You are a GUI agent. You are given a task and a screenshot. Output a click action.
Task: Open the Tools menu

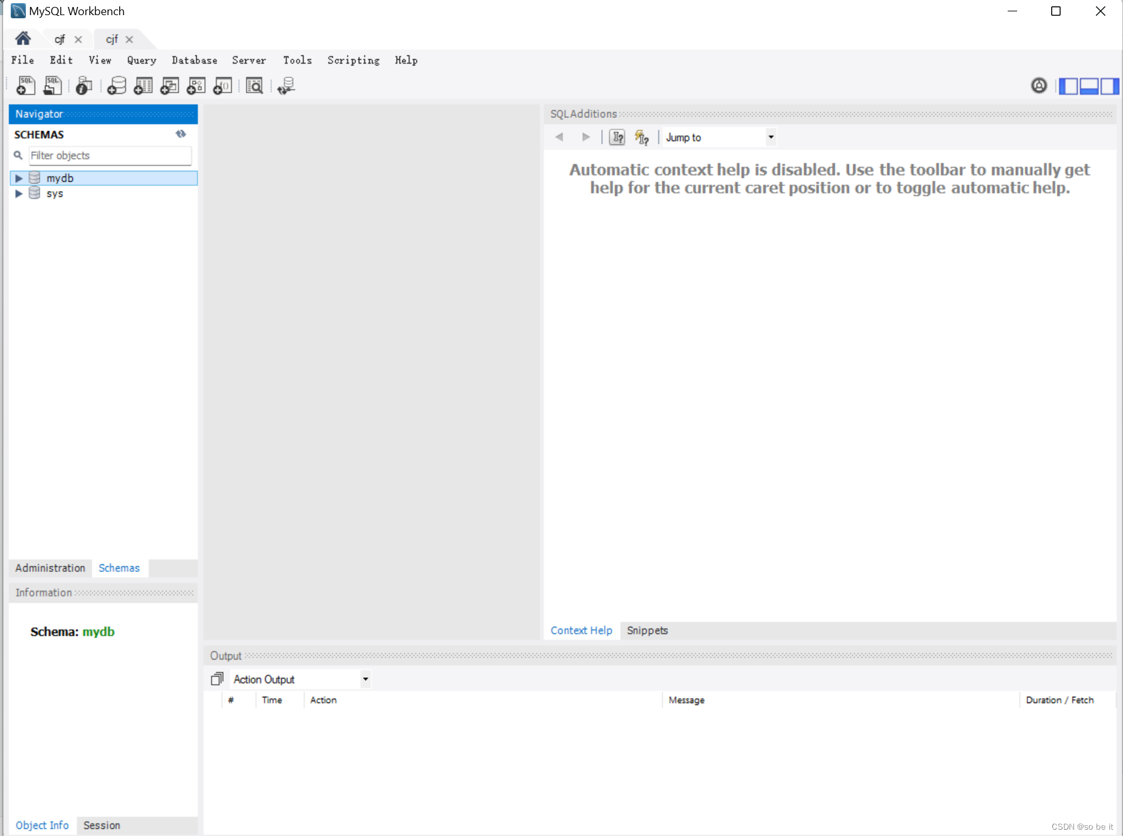(297, 60)
